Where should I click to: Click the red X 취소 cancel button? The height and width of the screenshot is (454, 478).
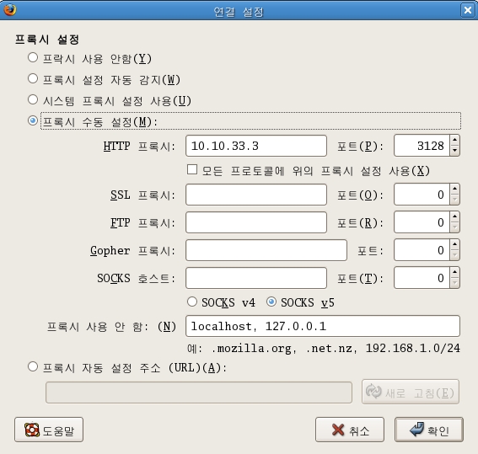tap(350, 430)
